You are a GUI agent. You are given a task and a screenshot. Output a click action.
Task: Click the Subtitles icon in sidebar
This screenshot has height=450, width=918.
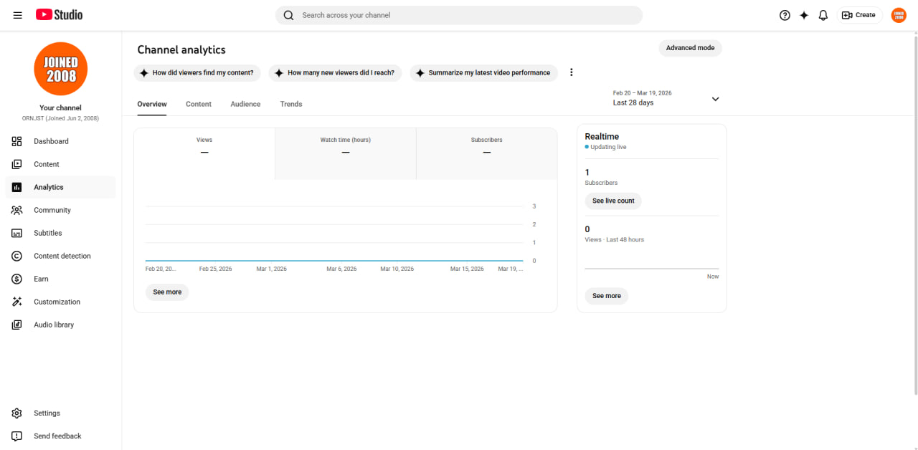[17, 233]
